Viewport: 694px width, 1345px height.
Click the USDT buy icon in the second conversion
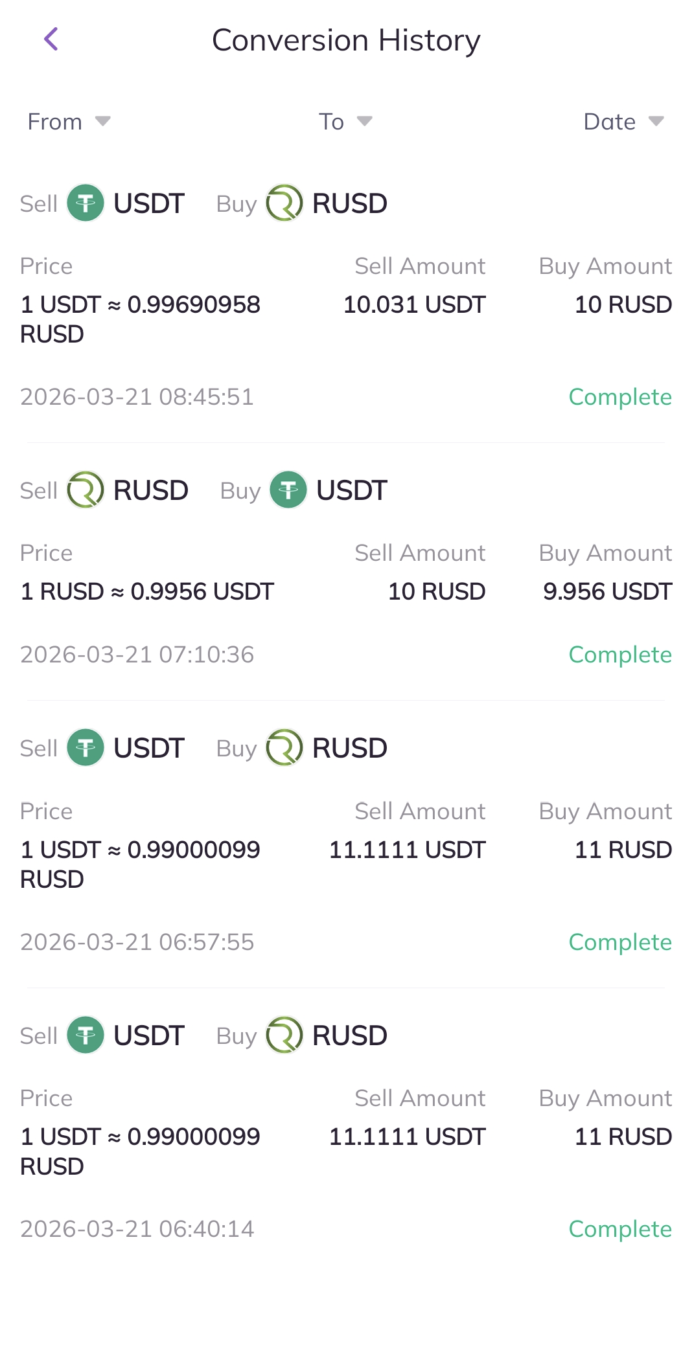tap(288, 490)
